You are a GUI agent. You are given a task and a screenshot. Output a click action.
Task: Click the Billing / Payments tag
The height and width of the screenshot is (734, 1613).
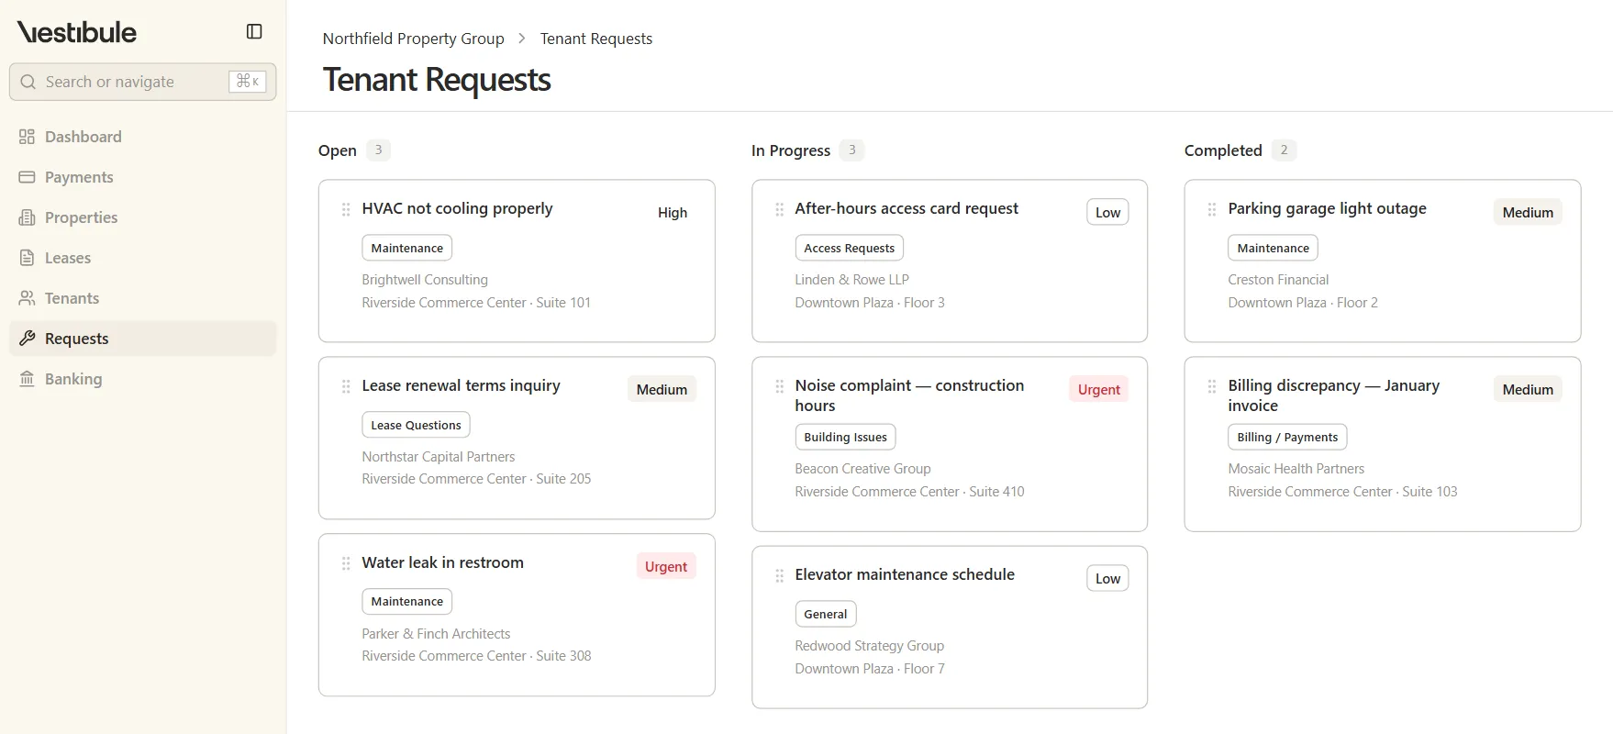[1287, 437]
